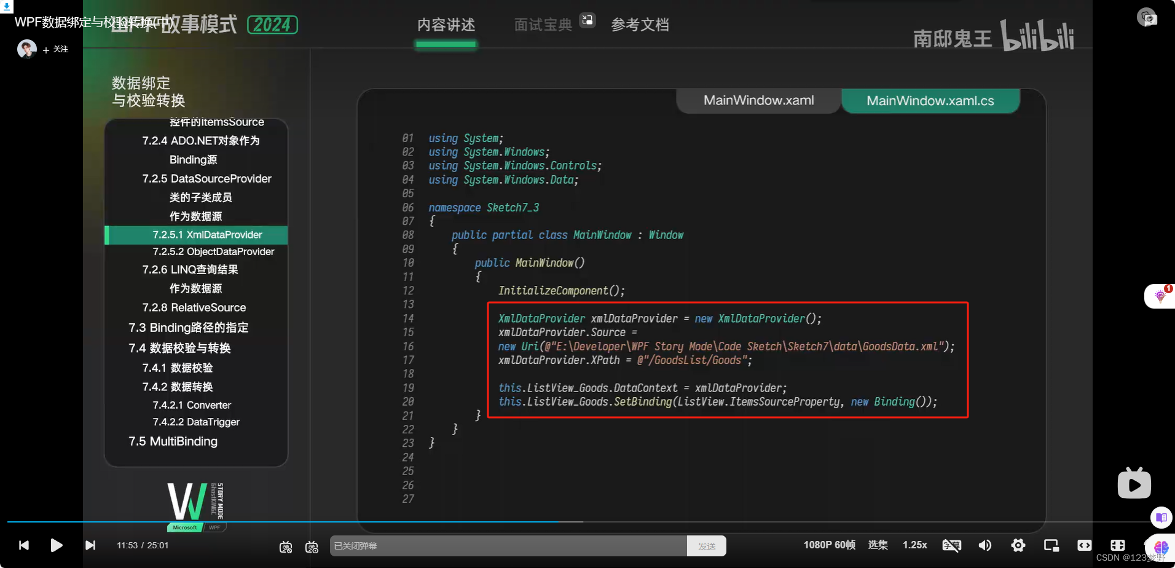Play the video

tap(57, 545)
